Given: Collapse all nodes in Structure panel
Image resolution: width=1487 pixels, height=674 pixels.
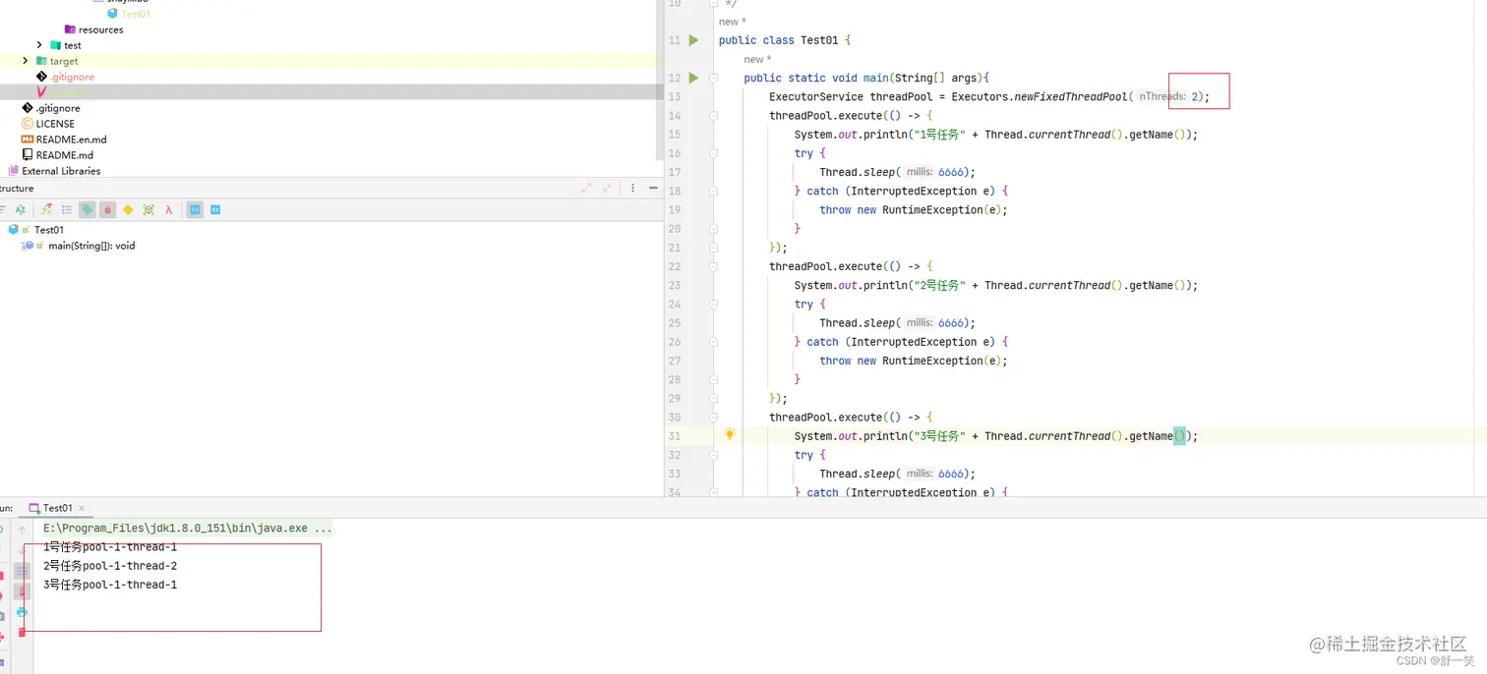Looking at the screenshot, I should (x=607, y=188).
